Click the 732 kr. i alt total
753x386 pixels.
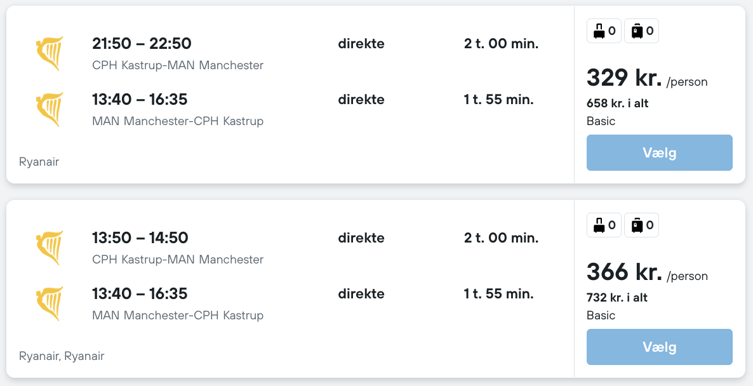click(x=617, y=298)
